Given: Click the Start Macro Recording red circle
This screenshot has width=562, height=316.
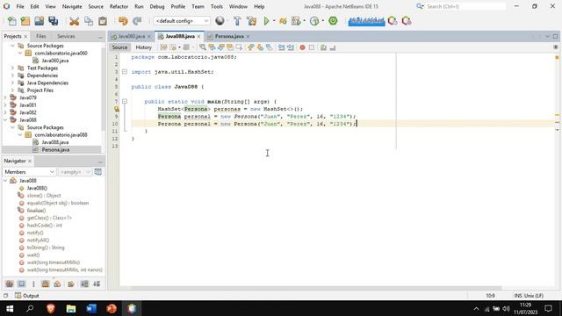Looking at the screenshot, I should [x=302, y=47].
